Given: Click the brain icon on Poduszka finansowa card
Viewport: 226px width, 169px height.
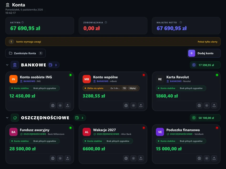Looking at the screenshot, I should 199,158.
